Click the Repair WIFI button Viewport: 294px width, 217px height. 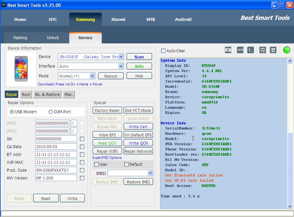107,151
